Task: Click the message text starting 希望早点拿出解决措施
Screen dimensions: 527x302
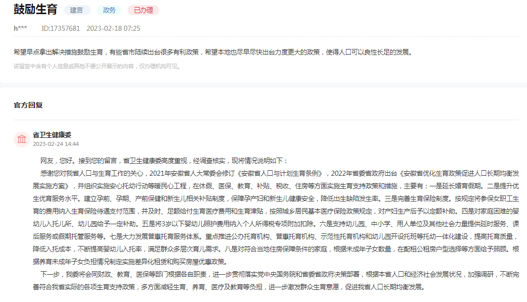Action: coord(213,53)
